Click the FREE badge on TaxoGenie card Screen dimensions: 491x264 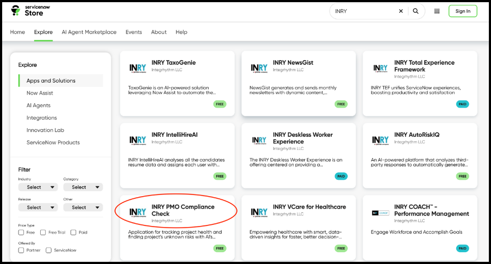[x=220, y=104]
